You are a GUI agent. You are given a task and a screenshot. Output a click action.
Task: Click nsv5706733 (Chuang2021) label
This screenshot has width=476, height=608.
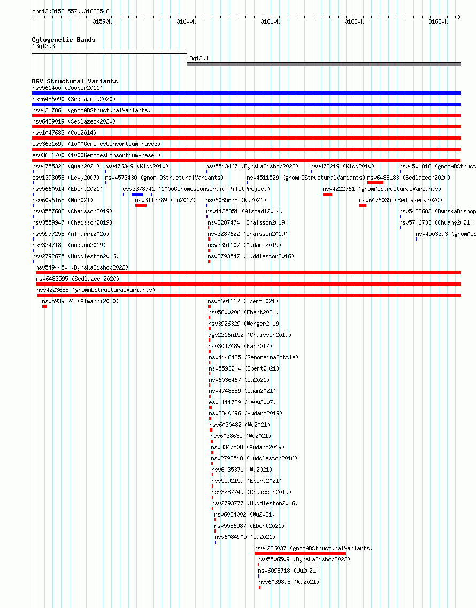[436, 222]
